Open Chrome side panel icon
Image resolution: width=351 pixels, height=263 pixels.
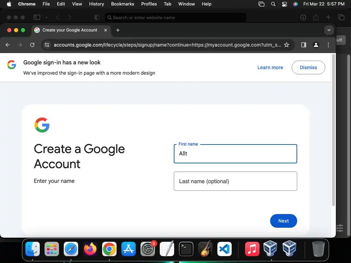pyautogui.click(x=304, y=45)
